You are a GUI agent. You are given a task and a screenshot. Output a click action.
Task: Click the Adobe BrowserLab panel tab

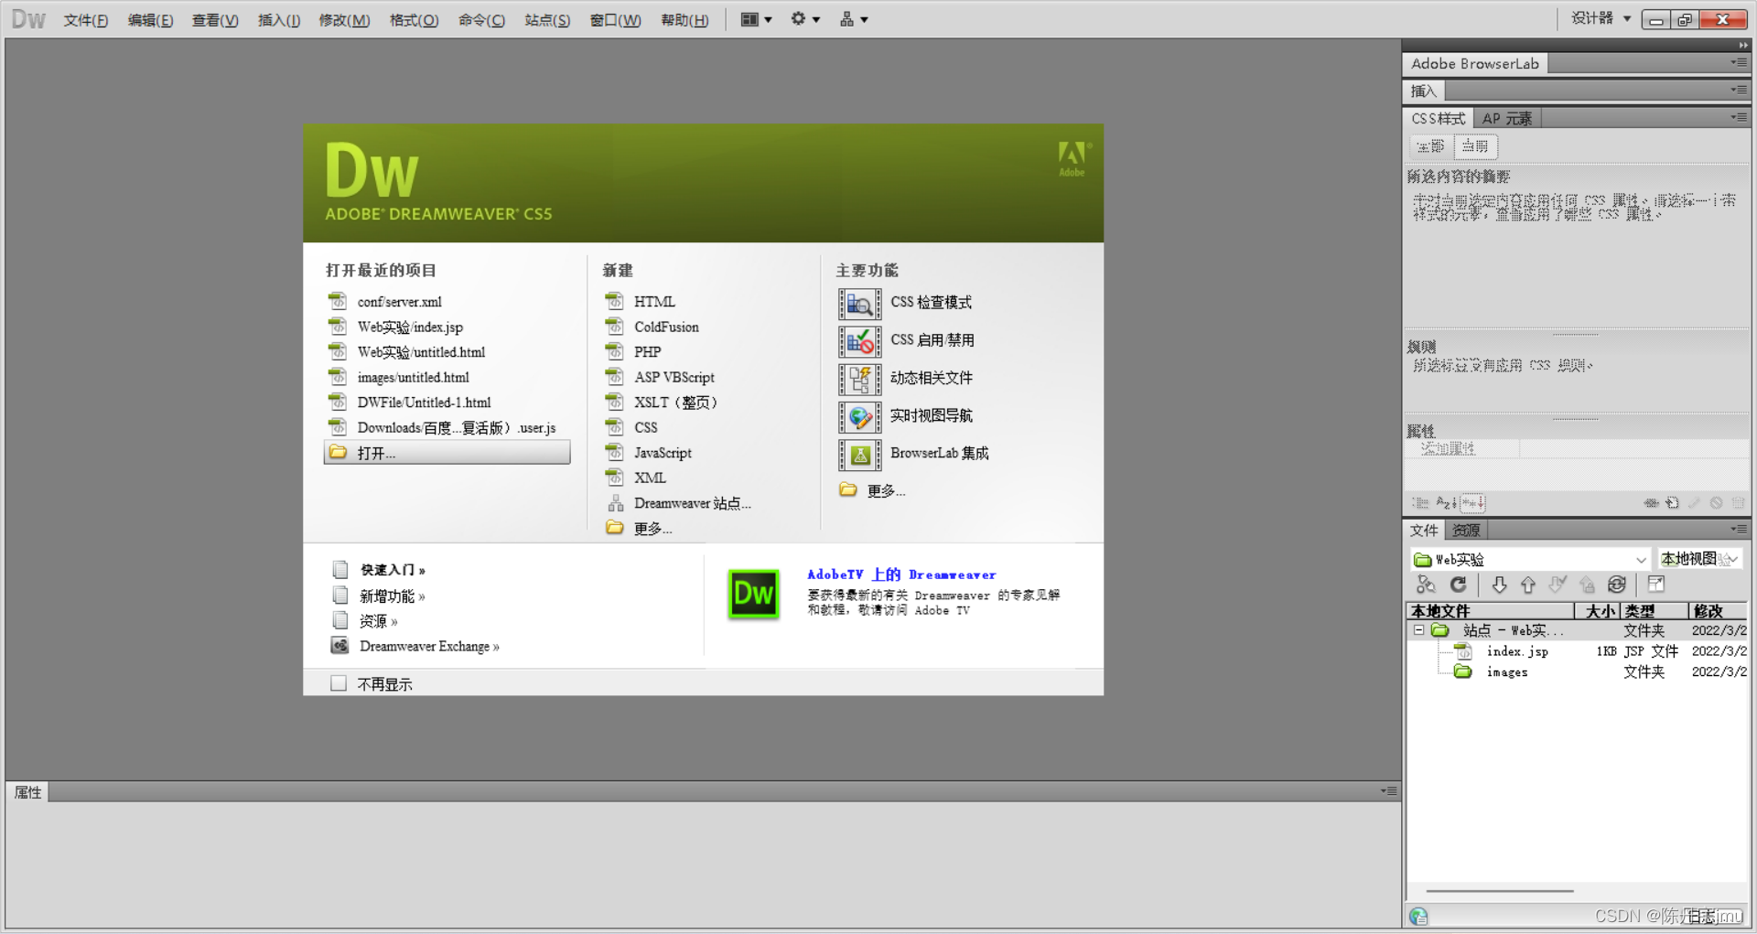(x=1475, y=64)
